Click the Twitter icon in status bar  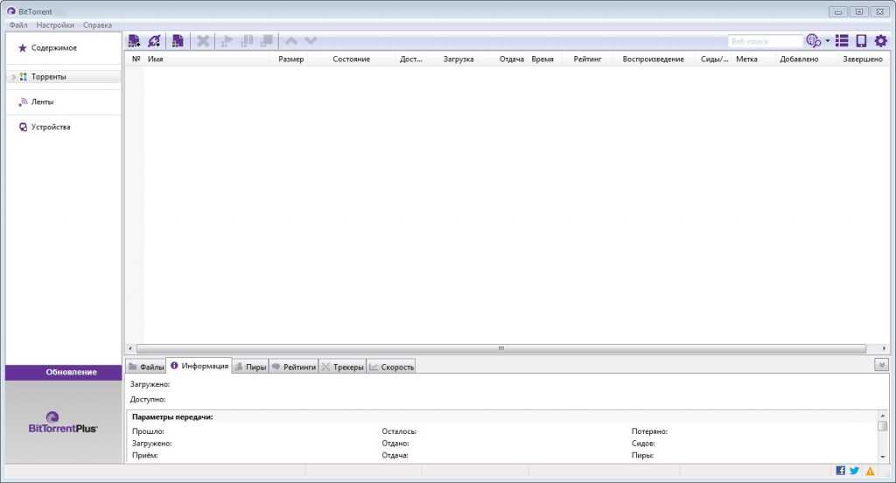click(855, 471)
